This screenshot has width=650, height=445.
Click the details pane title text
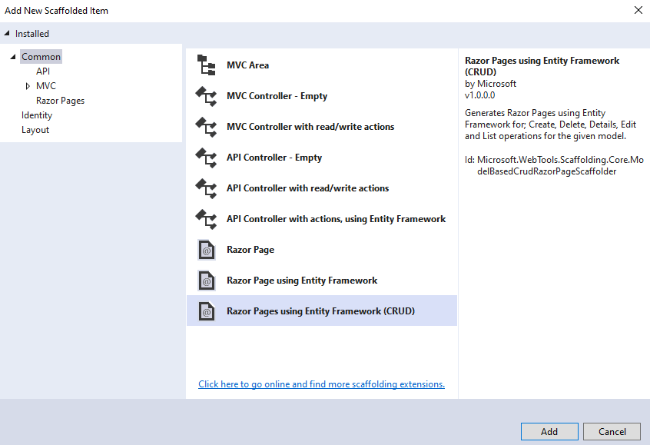542,66
